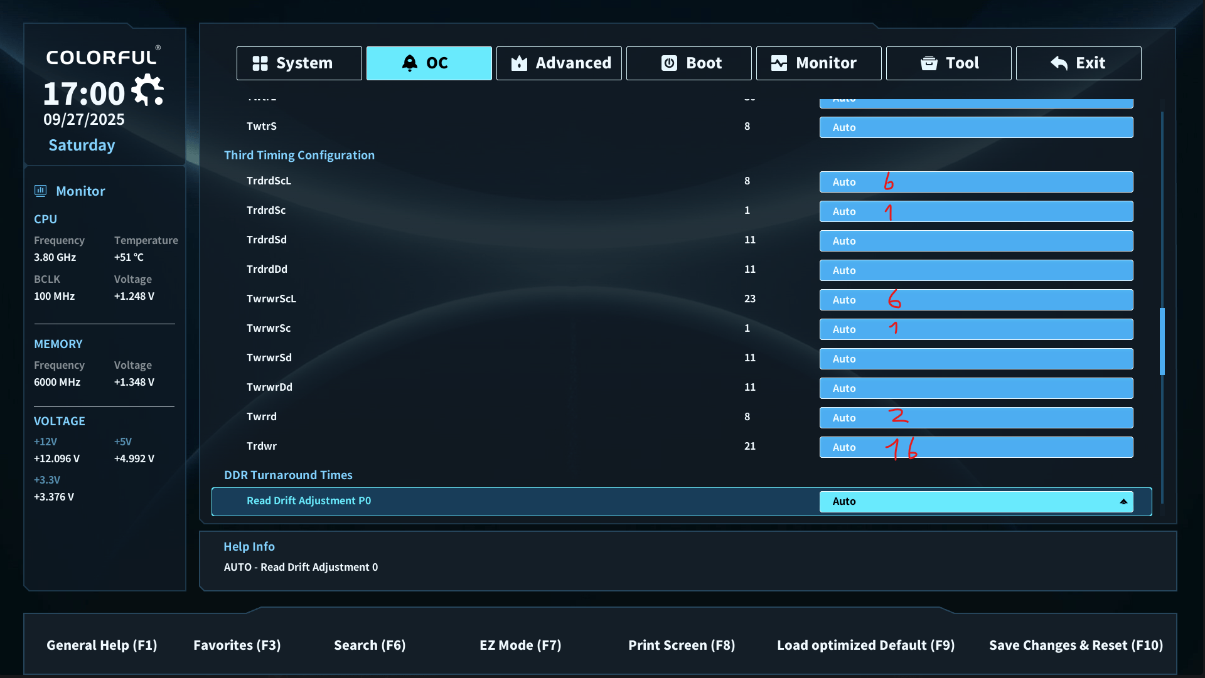Click the System tab grid icon
1205x678 pixels.
click(x=260, y=63)
